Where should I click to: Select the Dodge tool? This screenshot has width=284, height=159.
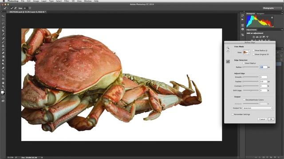(x=3, y=64)
